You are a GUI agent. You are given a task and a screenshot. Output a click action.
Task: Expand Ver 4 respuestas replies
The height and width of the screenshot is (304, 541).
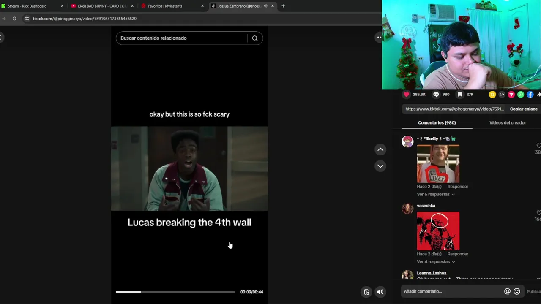click(436, 262)
